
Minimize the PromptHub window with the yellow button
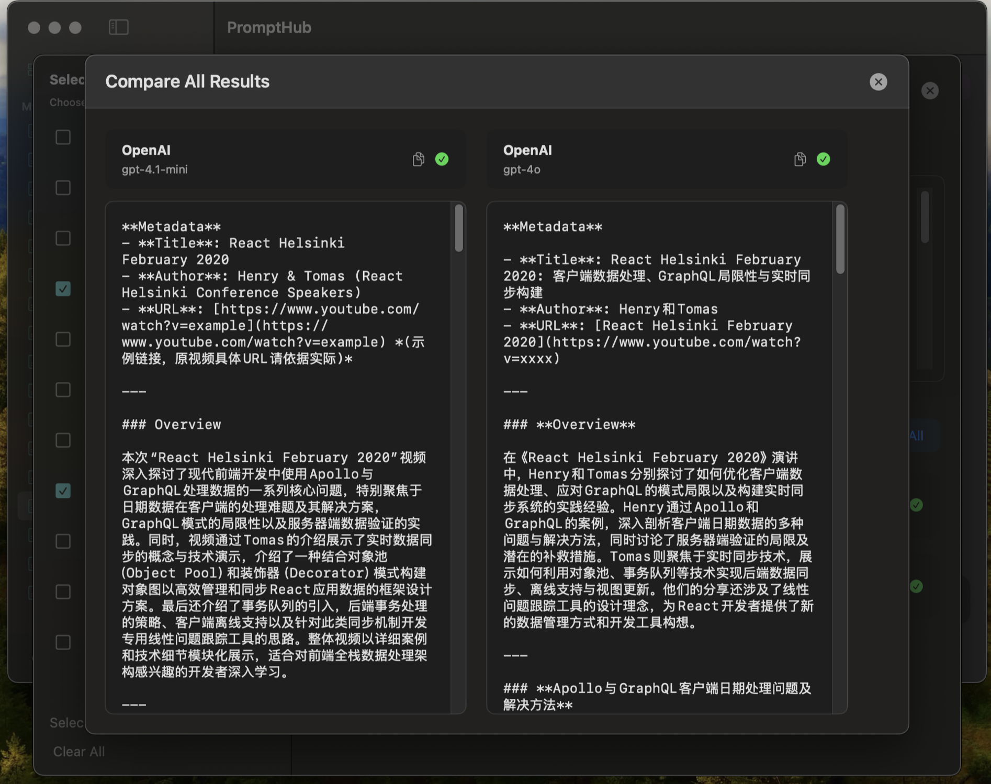pos(54,27)
